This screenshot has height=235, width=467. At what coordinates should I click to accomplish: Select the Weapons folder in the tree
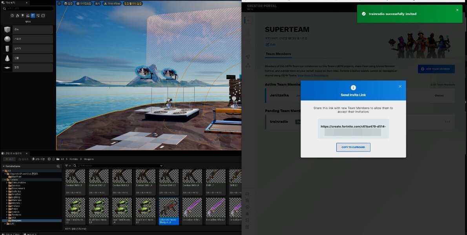pyautogui.click(x=16, y=220)
